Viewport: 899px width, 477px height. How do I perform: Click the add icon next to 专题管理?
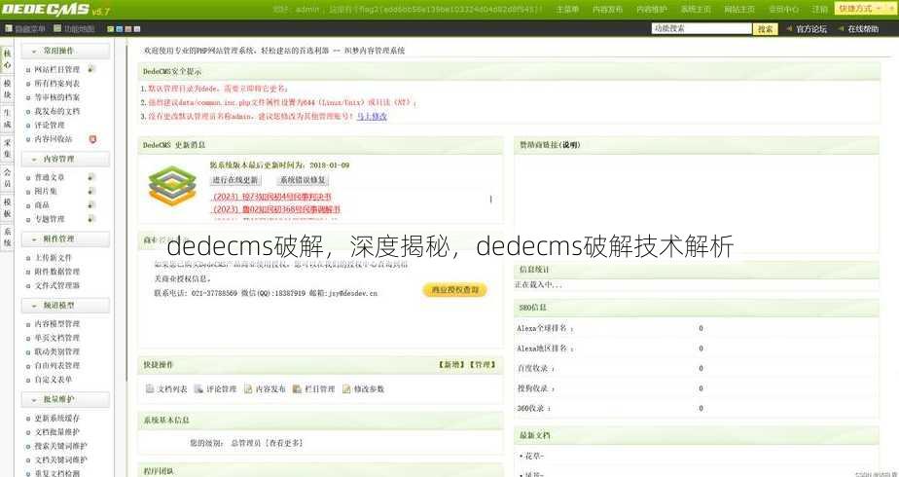click(91, 218)
